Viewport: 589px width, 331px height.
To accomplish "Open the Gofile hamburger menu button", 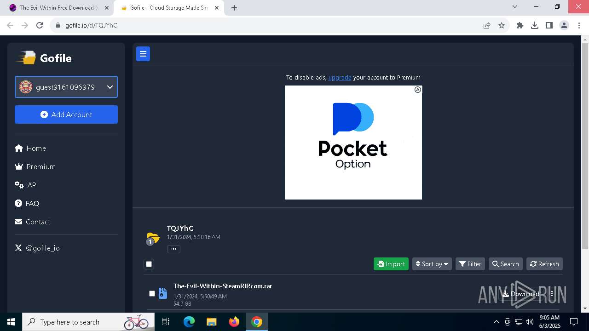I will click(x=143, y=54).
